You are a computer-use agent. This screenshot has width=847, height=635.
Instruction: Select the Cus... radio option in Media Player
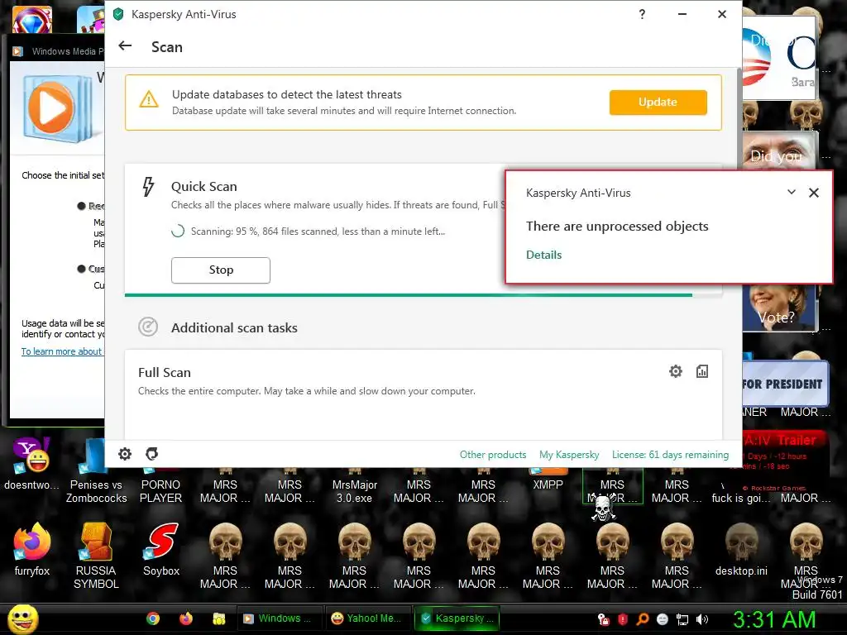(x=82, y=269)
